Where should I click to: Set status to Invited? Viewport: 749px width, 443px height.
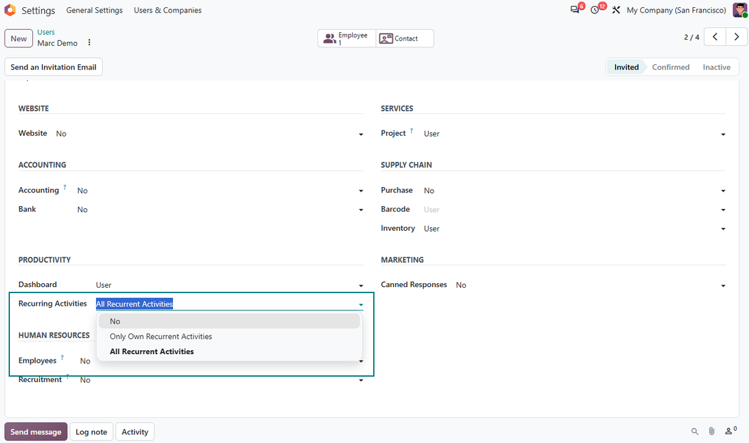click(626, 68)
